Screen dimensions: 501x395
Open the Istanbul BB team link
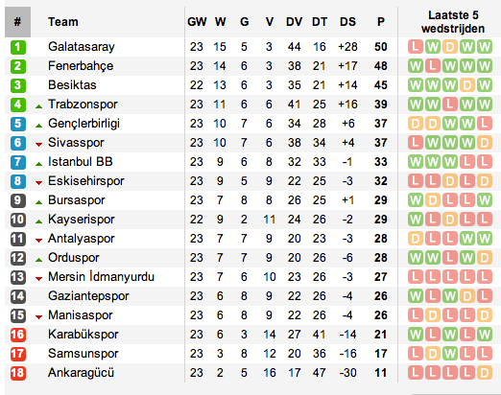[x=81, y=162]
